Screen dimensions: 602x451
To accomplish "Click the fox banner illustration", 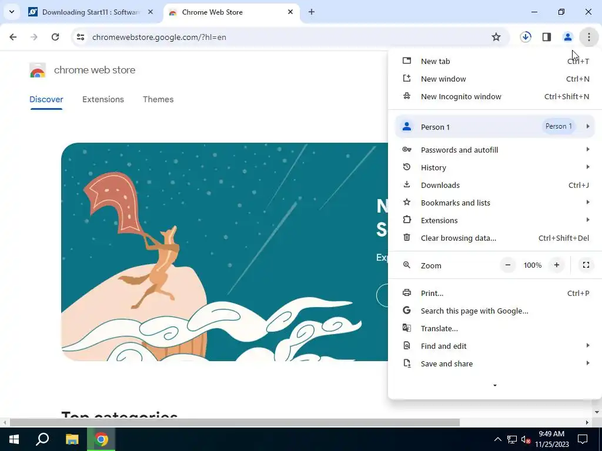I will point(225,252).
